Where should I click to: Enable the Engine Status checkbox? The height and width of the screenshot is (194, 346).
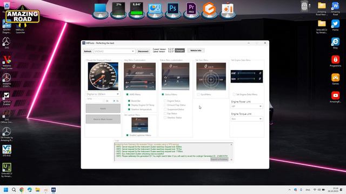click(x=165, y=101)
